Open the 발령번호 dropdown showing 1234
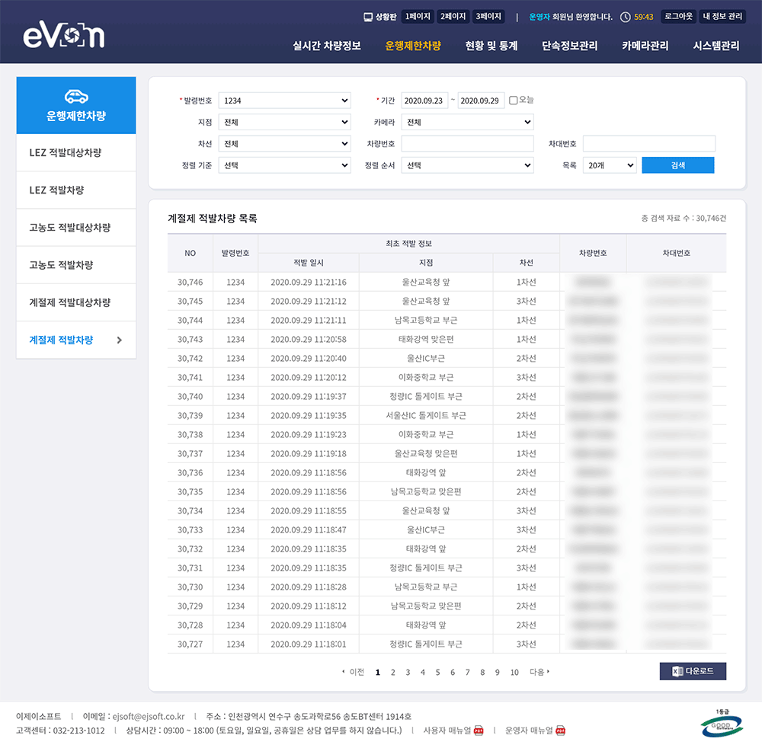The image size is (762, 745). coord(284,101)
